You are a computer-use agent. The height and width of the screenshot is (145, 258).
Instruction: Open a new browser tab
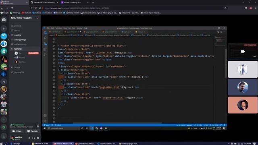click(93, 2)
